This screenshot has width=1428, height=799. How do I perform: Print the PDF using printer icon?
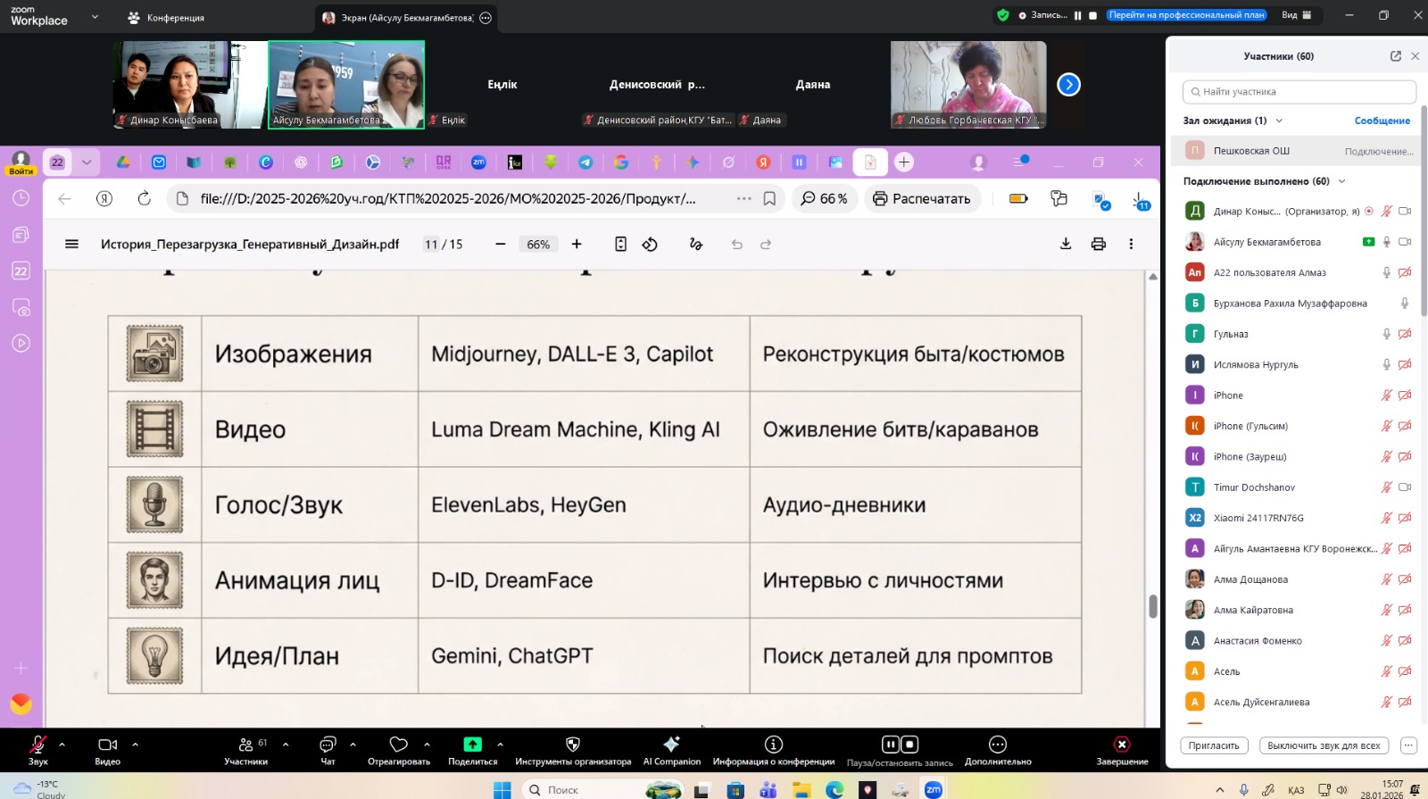point(1098,244)
